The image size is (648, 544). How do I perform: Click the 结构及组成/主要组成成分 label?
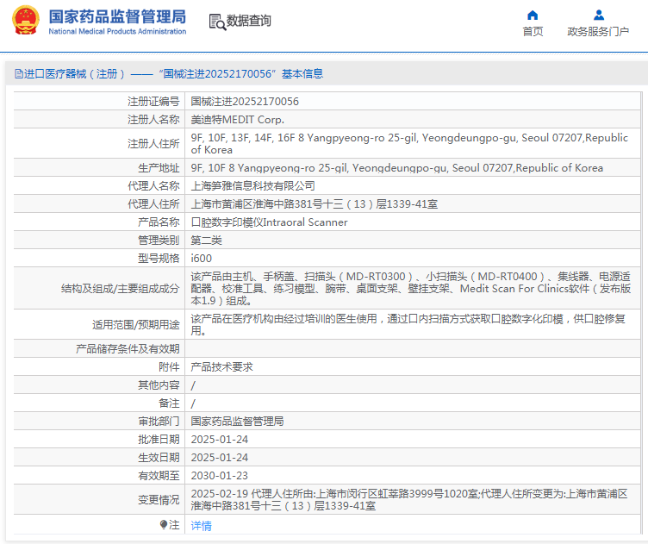(121, 289)
